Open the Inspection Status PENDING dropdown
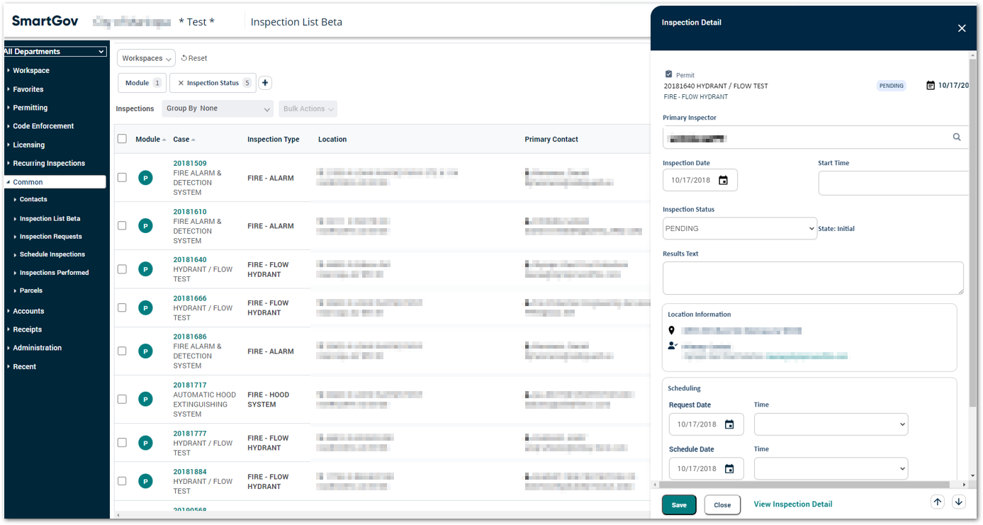The width and height of the screenshot is (983, 525). point(740,228)
